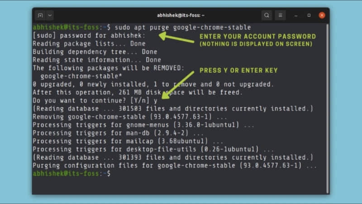
Task: Click the 'Reading package lists... Done' line
Action: click(89, 43)
